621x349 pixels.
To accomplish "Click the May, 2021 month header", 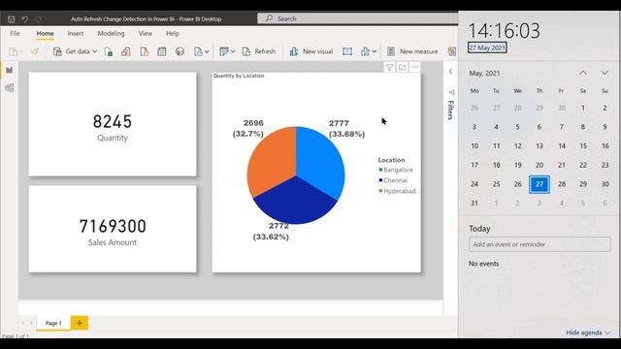I will [x=484, y=74].
